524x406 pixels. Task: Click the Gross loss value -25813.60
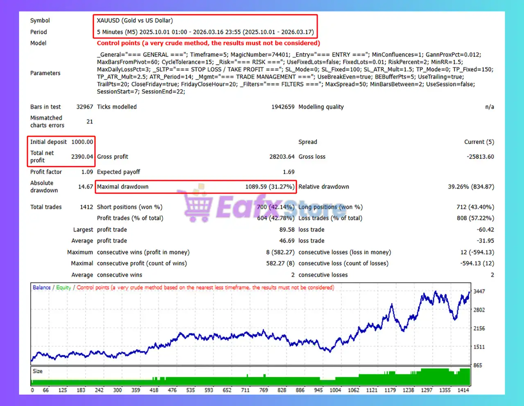click(x=480, y=157)
